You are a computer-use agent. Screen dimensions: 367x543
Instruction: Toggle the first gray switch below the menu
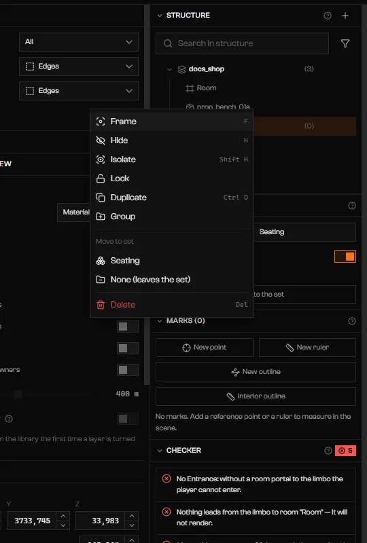tap(128, 326)
